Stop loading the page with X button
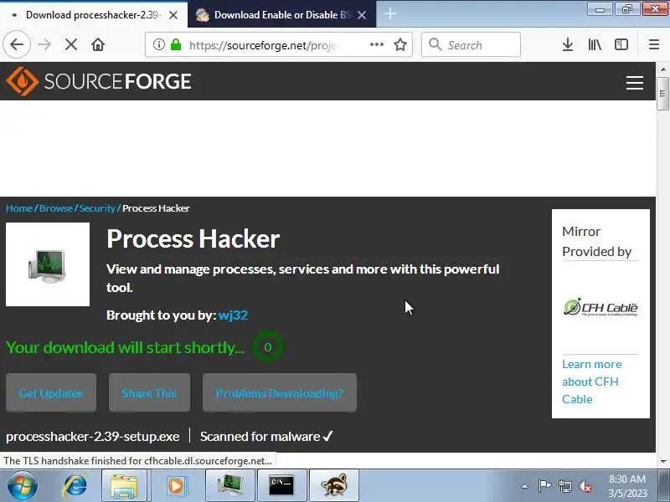 point(71,44)
